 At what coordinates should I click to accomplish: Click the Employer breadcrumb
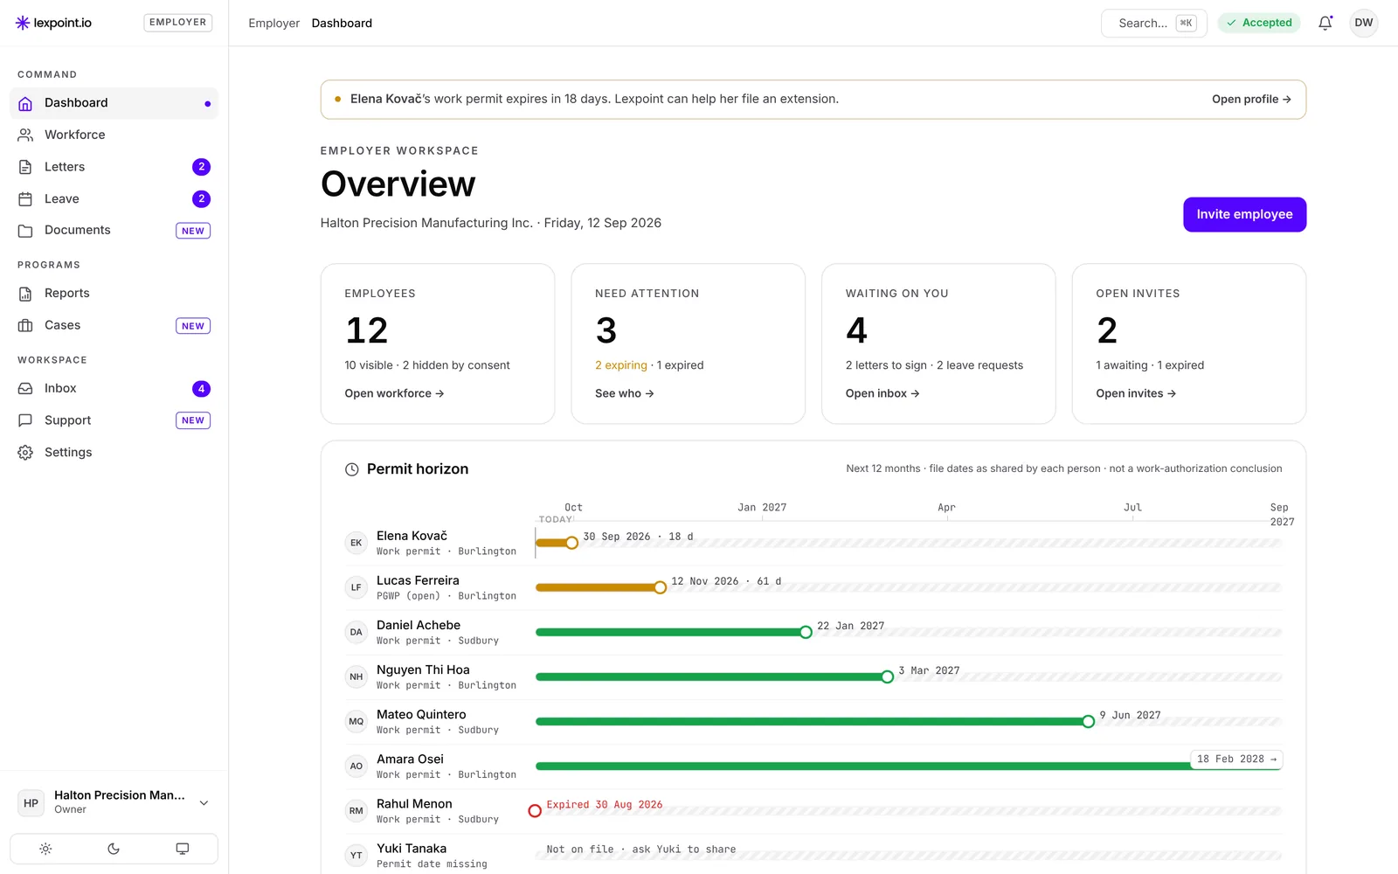click(273, 23)
